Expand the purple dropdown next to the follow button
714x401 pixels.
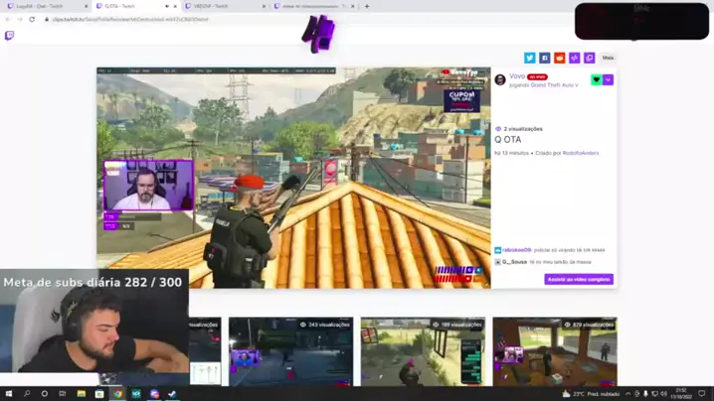608,80
